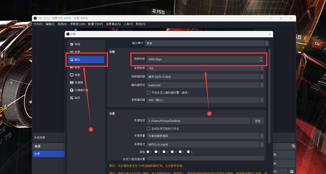Screen dimensions: 326x174
Task: Click the 录像路径 path field
Action: coord(198,121)
